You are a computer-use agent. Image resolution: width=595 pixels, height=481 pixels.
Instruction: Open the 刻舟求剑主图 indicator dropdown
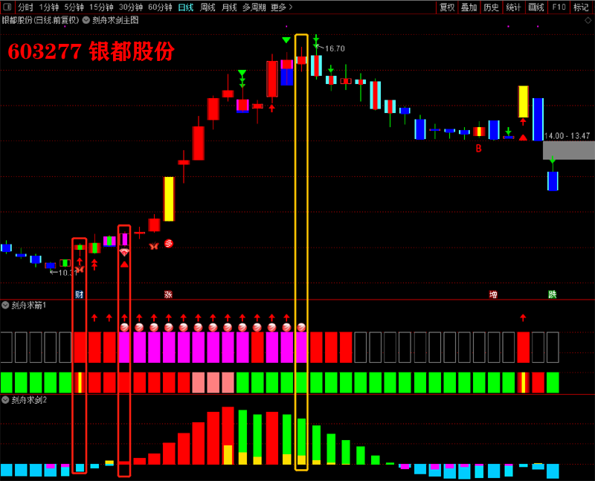(87, 20)
